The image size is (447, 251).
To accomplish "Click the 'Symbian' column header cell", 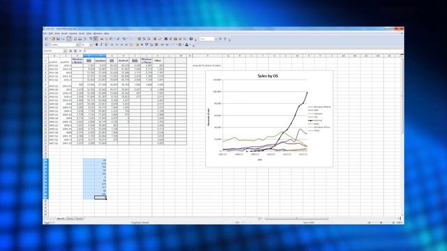I will [101, 61].
